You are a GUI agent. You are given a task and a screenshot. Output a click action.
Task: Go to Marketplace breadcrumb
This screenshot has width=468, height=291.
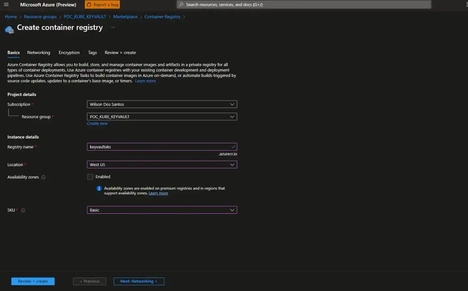point(125,17)
